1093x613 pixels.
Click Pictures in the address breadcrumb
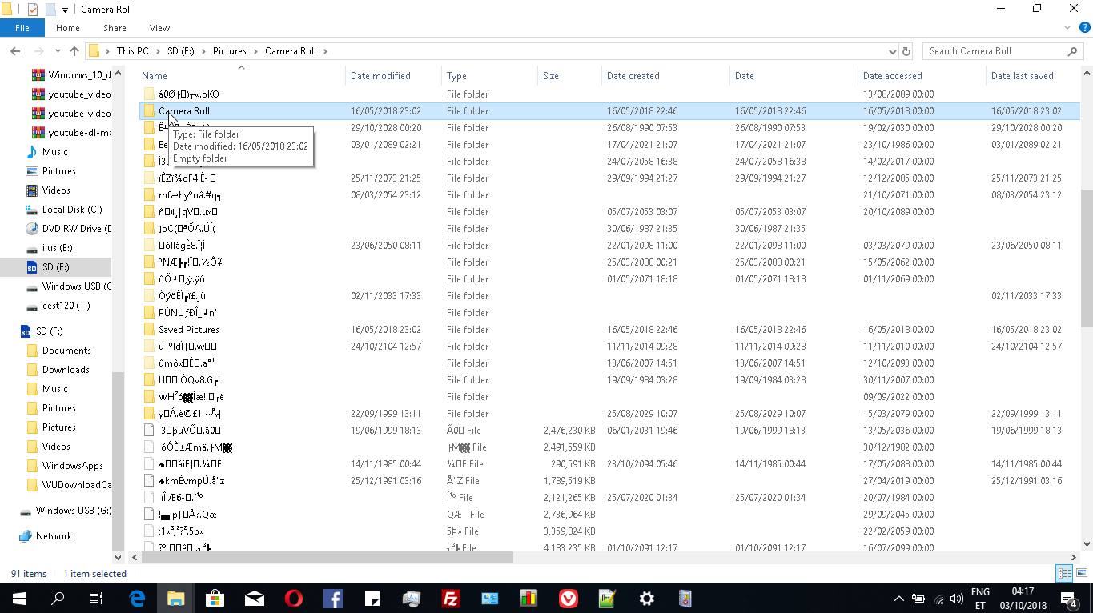(x=229, y=51)
